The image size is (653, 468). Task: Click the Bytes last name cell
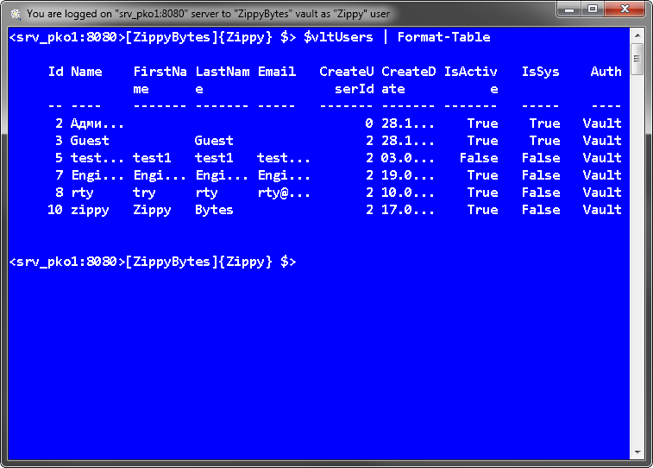[214, 210]
